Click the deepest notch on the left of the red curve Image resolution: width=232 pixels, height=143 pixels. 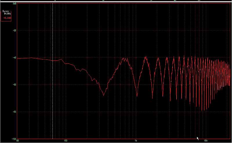click(104, 95)
